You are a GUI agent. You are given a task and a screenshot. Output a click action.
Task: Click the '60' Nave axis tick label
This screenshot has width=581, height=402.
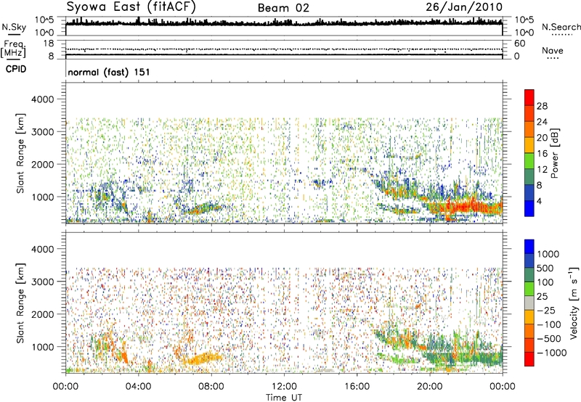519,44
